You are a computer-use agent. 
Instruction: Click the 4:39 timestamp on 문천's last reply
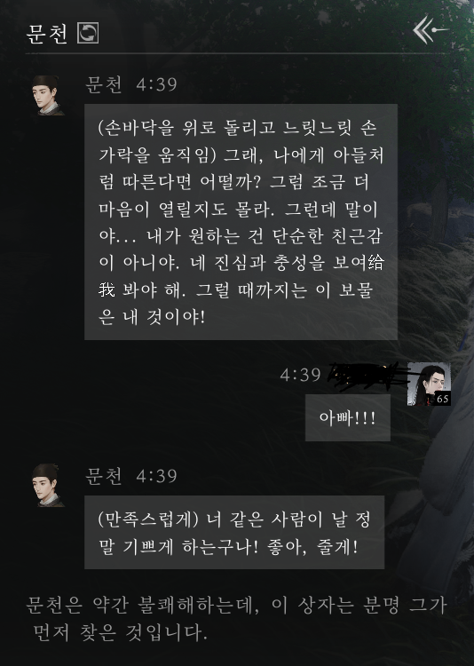[157, 476]
